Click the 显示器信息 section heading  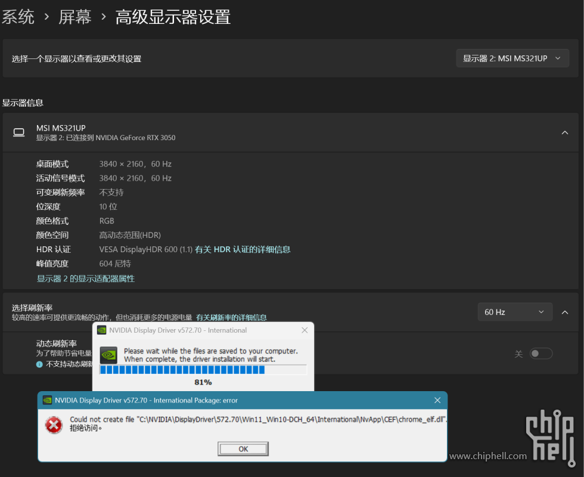click(23, 103)
